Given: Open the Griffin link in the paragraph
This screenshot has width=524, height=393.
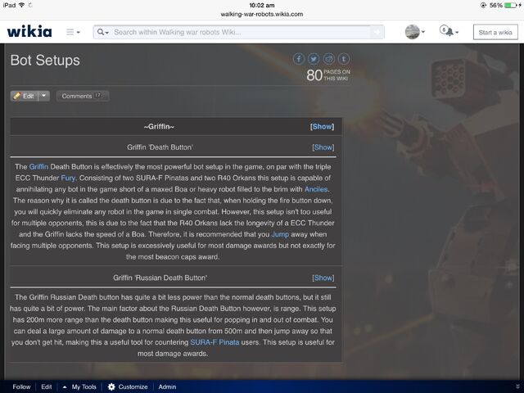Looking at the screenshot, I should point(38,166).
